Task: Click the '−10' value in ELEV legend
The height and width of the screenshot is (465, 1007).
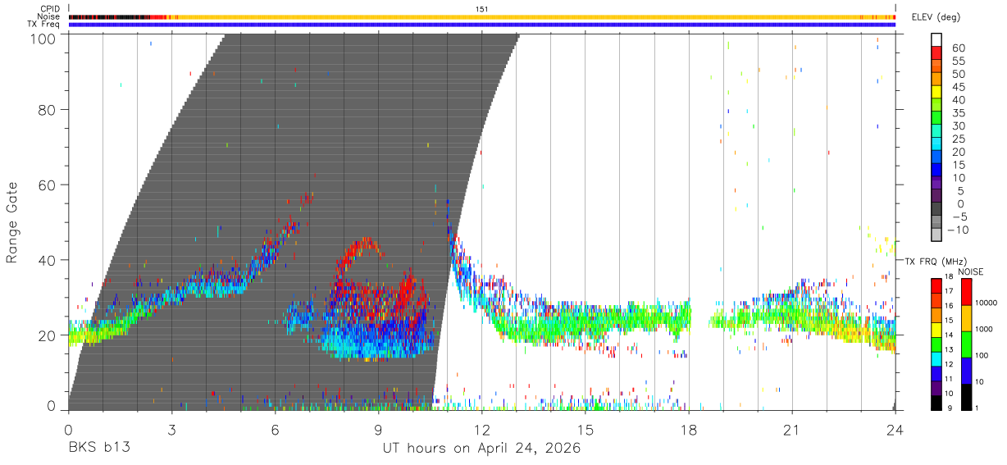Action: click(959, 230)
